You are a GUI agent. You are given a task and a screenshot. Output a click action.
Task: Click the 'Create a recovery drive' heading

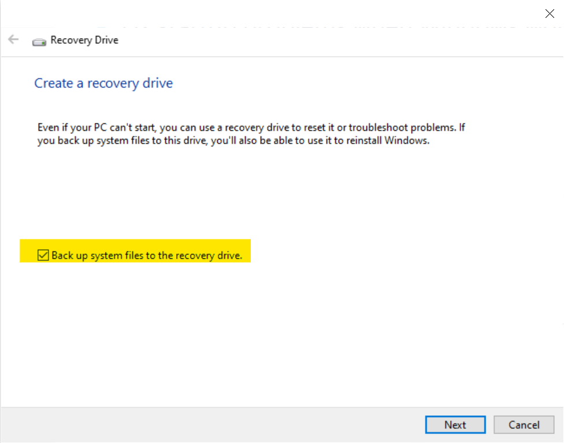click(x=103, y=83)
